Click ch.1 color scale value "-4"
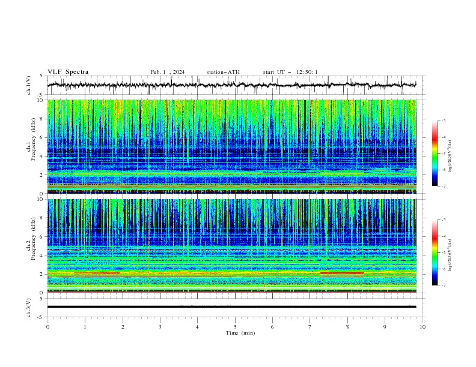 click(x=444, y=137)
